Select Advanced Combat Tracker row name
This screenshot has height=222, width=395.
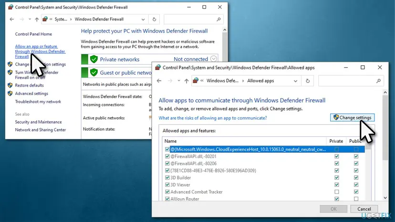point(197,192)
